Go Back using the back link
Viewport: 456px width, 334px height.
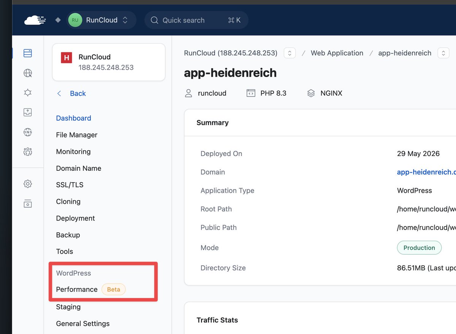pos(71,93)
